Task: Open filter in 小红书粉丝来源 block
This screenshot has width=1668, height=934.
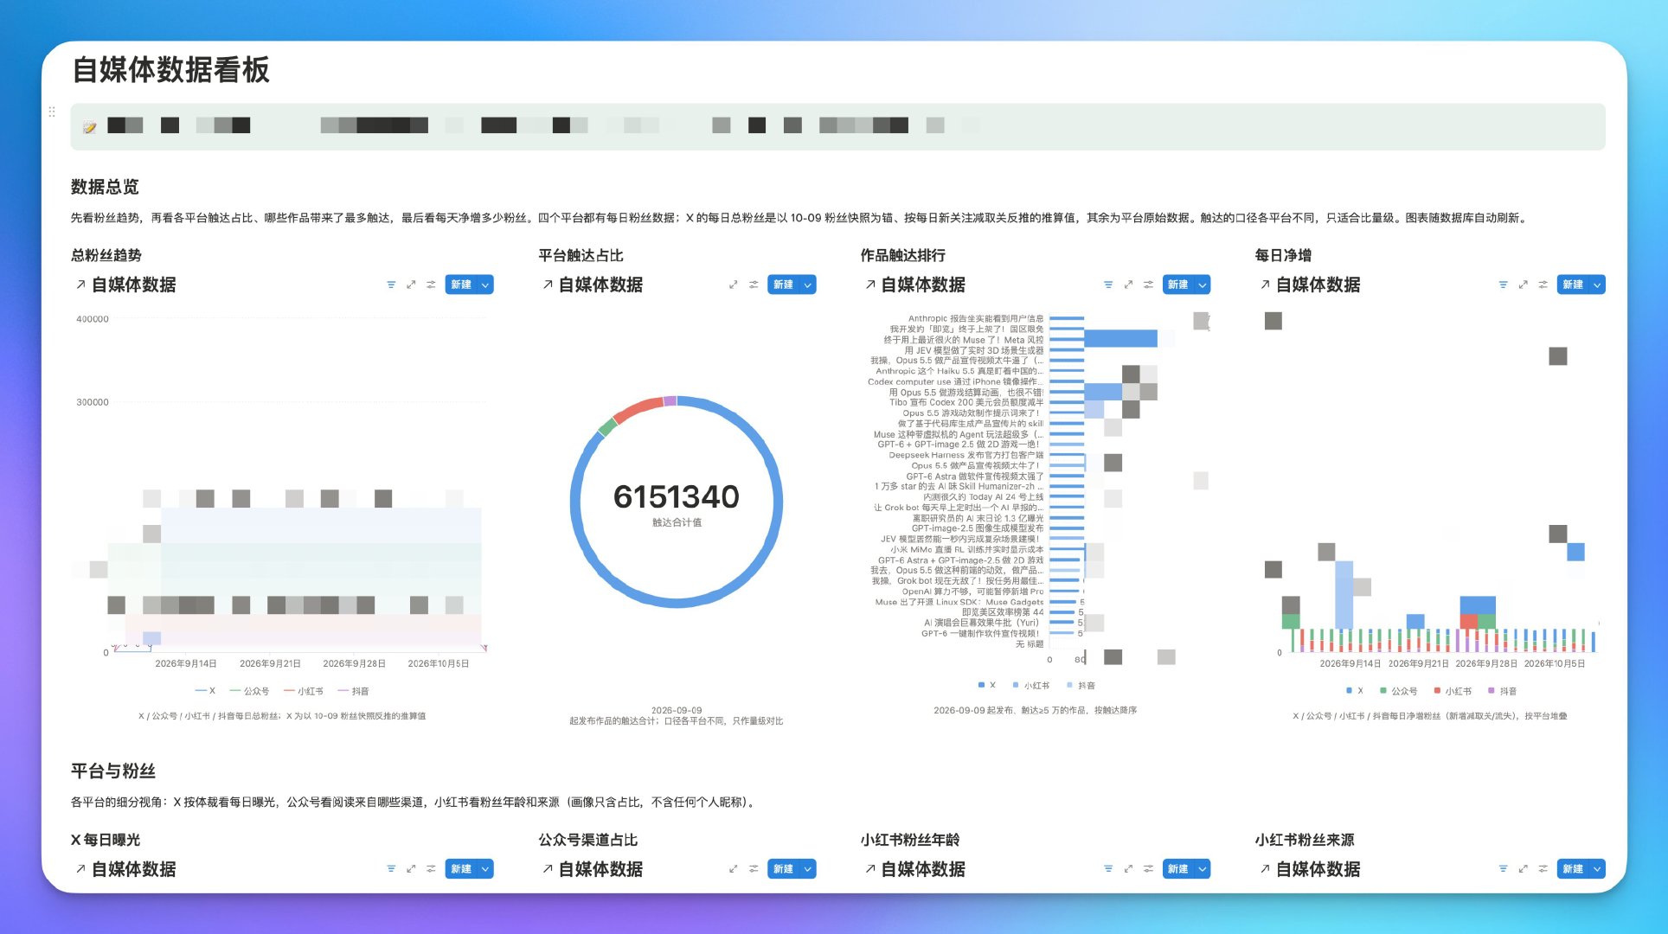Action: point(1503,869)
